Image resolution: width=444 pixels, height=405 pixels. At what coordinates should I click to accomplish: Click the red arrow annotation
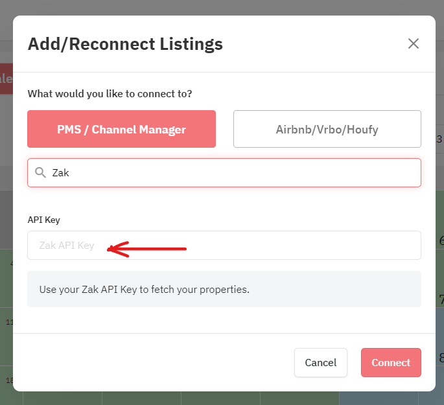[x=146, y=249]
